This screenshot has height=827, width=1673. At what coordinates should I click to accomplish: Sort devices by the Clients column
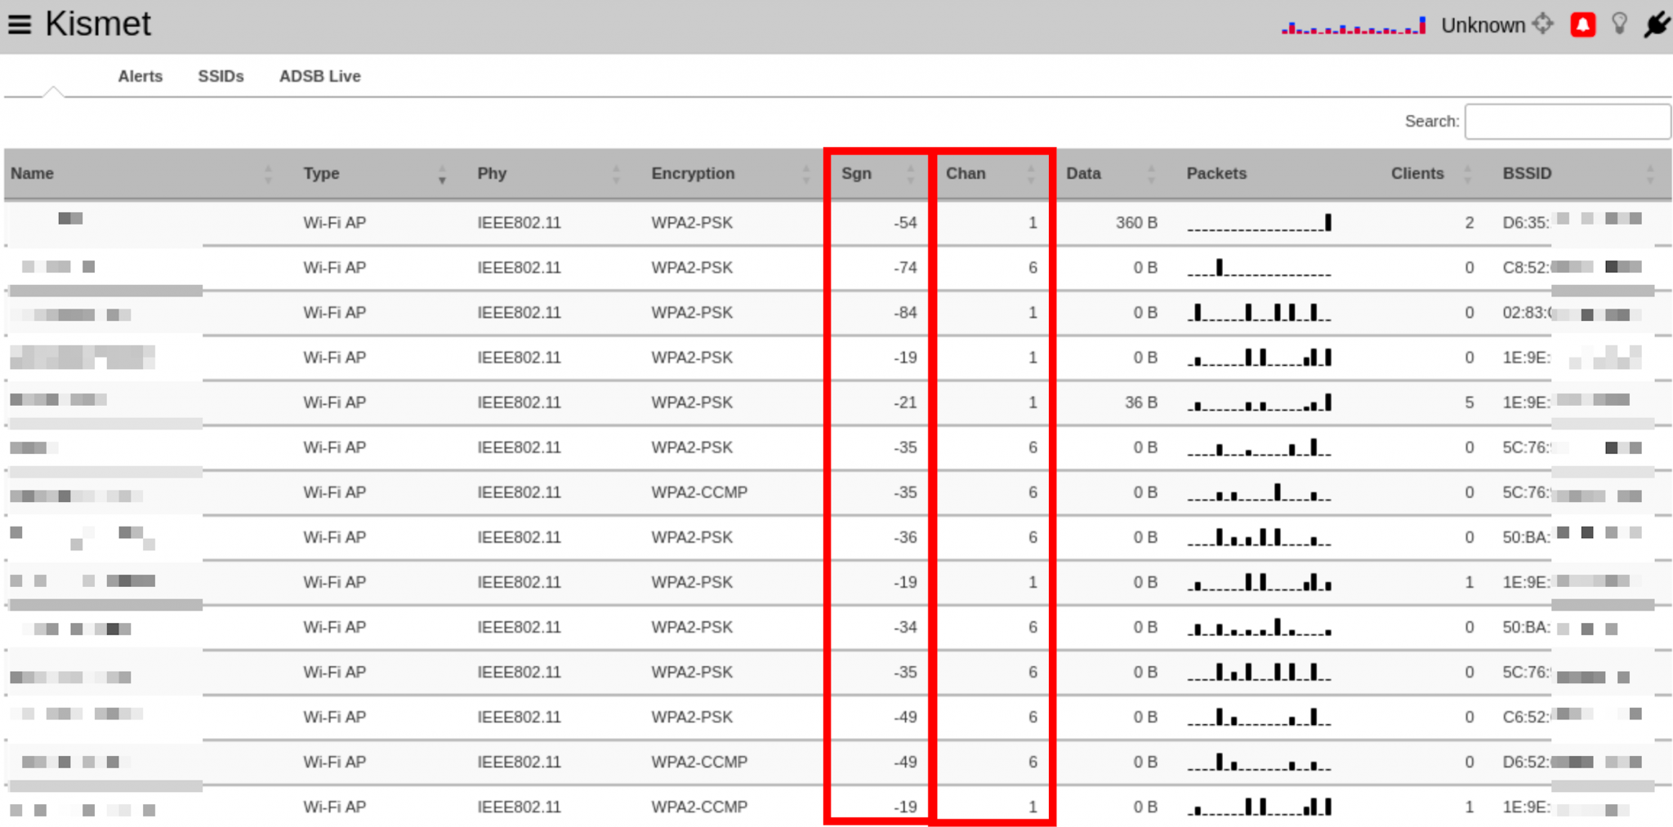pyautogui.click(x=1416, y=173)
